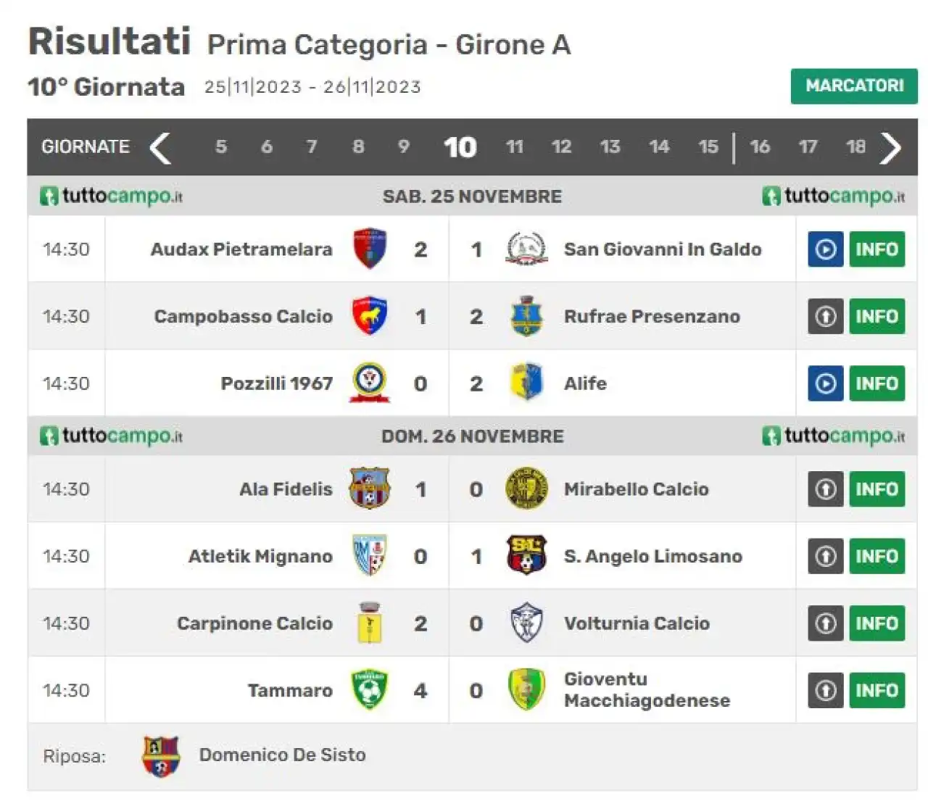Open the MARCATORI button
This screenshot has width=928, height=801.
854,86
